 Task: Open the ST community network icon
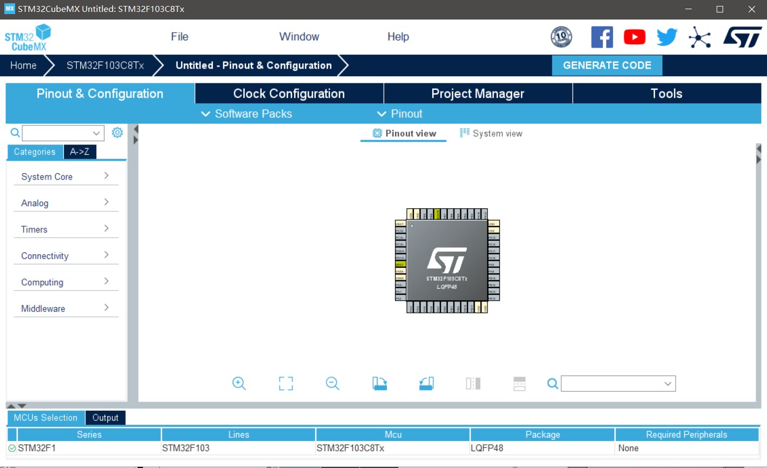700,37
